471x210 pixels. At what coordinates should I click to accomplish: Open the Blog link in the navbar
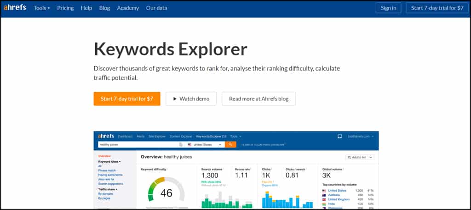pyautogui.click(x=104, y=8)
